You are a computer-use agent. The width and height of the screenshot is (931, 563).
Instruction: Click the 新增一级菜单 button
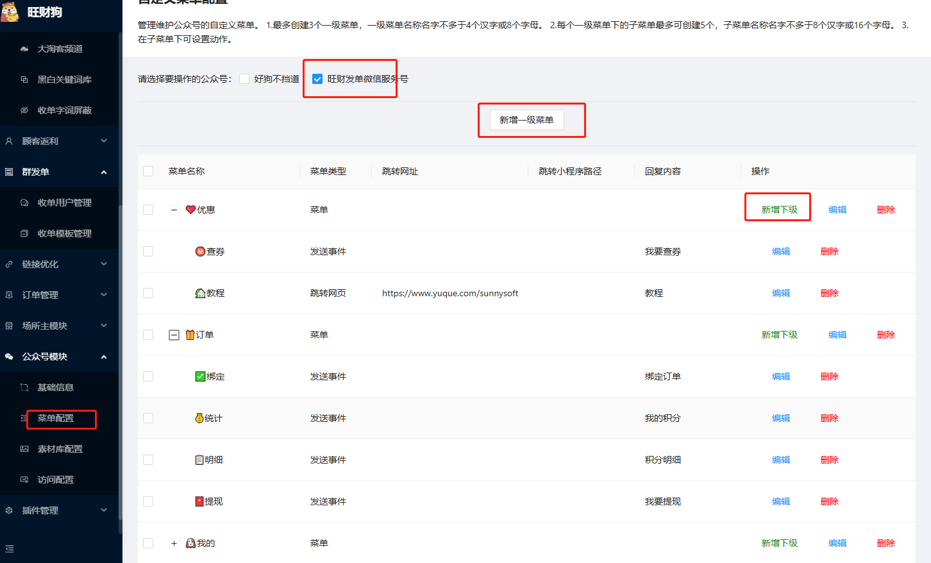pos(526,120)
